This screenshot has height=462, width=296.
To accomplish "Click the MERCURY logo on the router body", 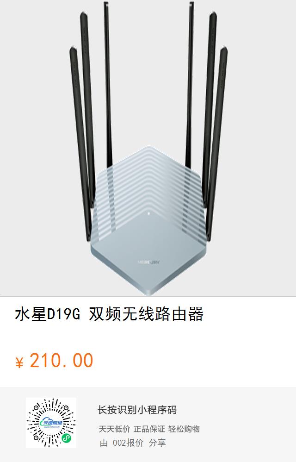I will coord(148,262).
